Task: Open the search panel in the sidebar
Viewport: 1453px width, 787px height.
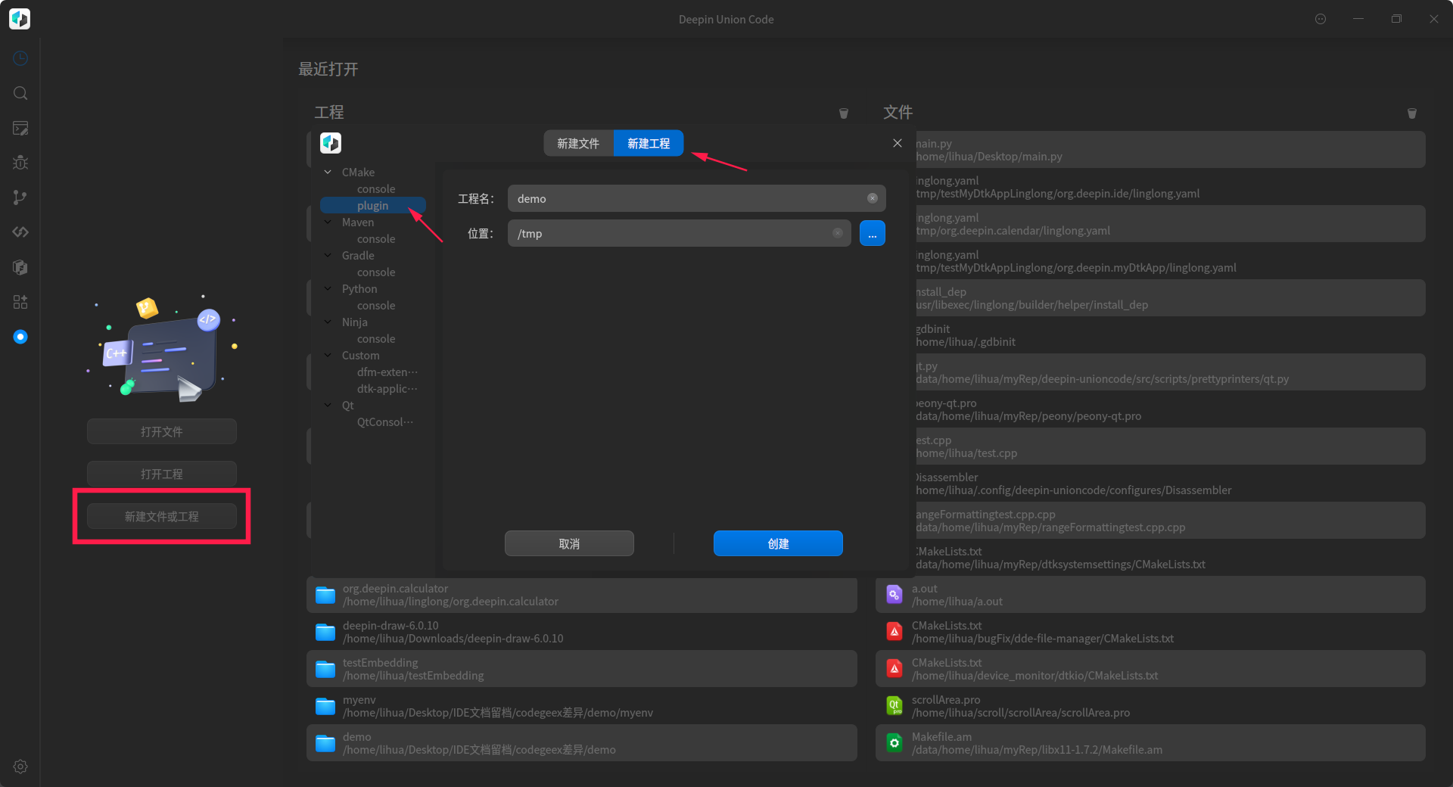Action: point(20,93)
